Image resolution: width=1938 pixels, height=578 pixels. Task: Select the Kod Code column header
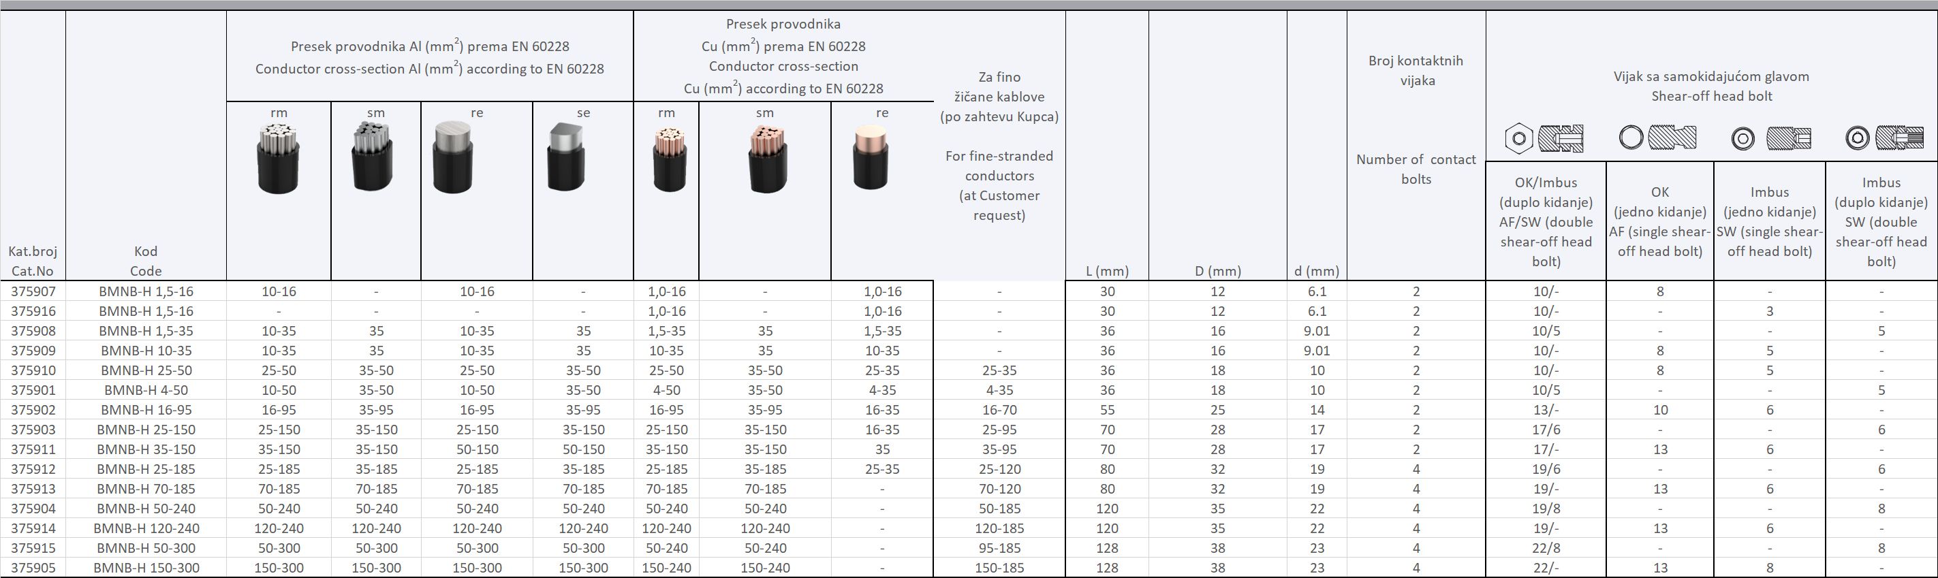(146, 260)
